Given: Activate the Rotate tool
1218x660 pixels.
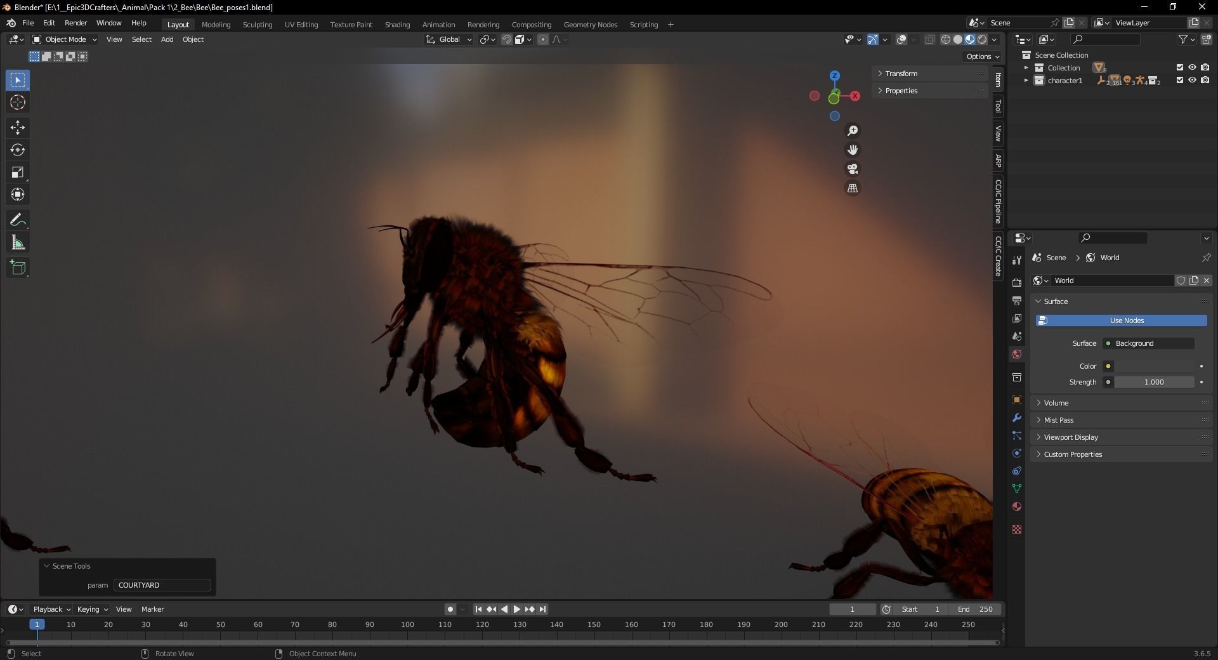Looking at the screenshot, I should click(x=18, y=150).
